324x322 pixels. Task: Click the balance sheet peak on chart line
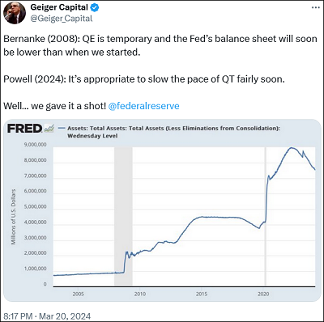point(291,148)
